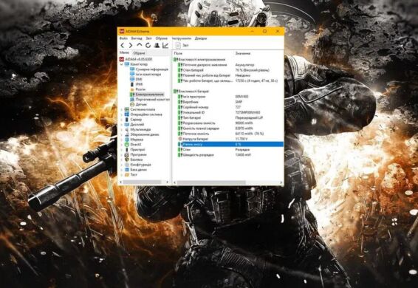The height and width of the screenshot is (288, 418).
Task: Click the up-level arrow toolbar icon
Action: coord(140,45)
